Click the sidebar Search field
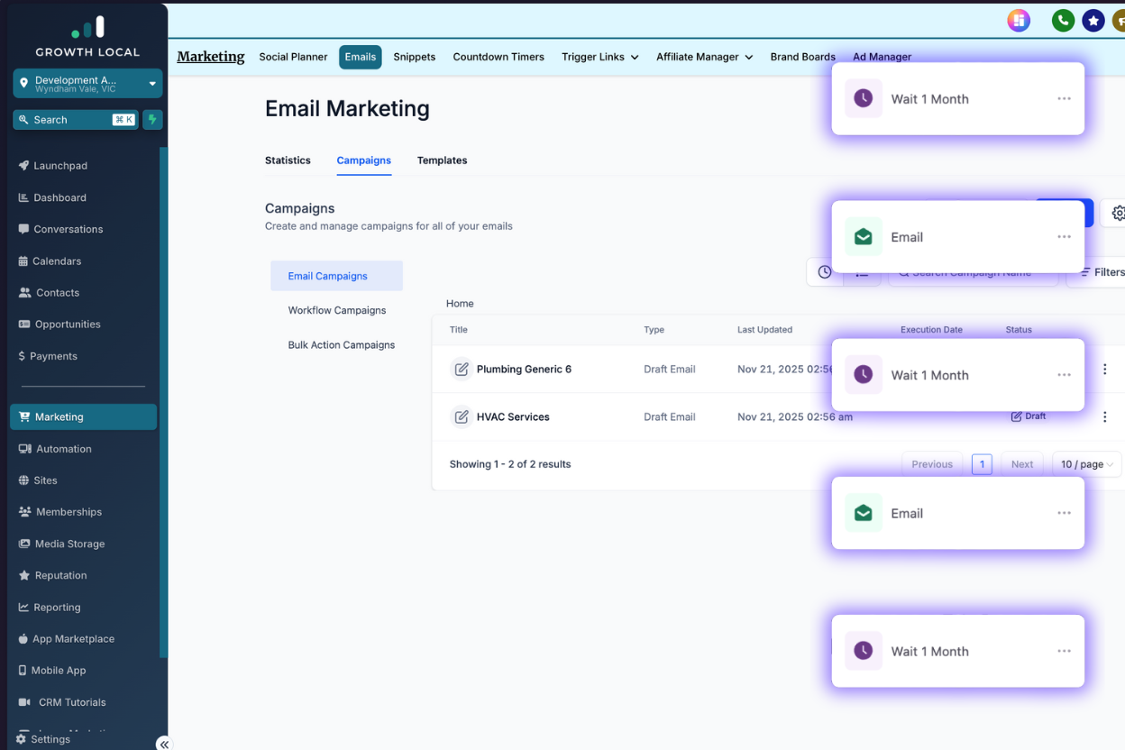This screenshot has width=1125, height=750. pos(72,120)
